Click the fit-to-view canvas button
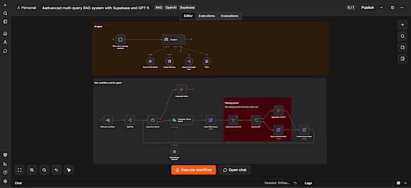 tap(20, 170)
